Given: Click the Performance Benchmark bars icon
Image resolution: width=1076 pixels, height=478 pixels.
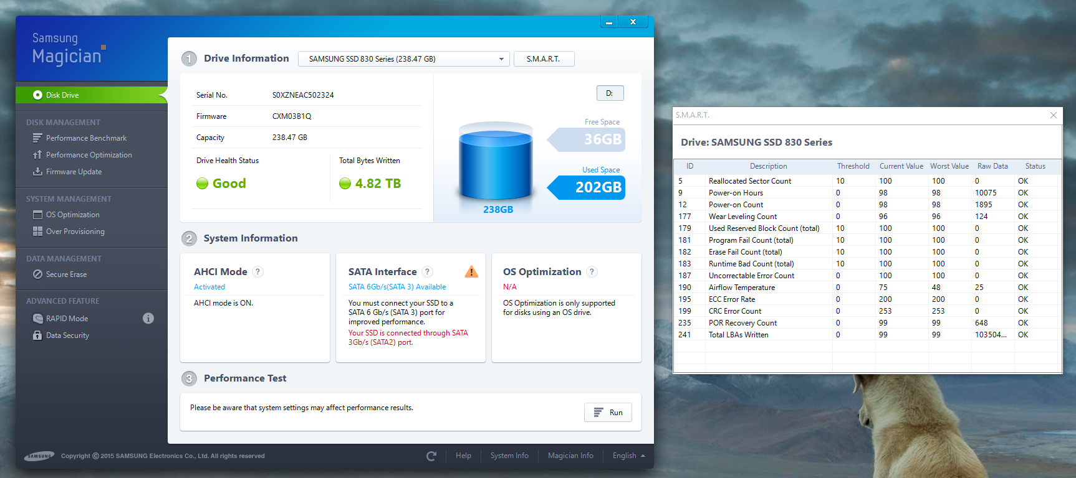Looking at the screenshot, I should [37, 138].
